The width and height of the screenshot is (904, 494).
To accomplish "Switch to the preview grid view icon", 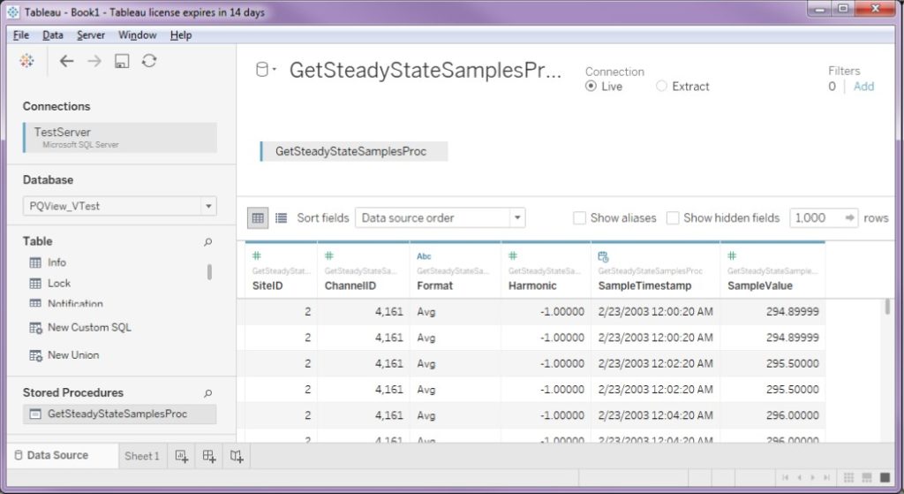I will (258, 217).
